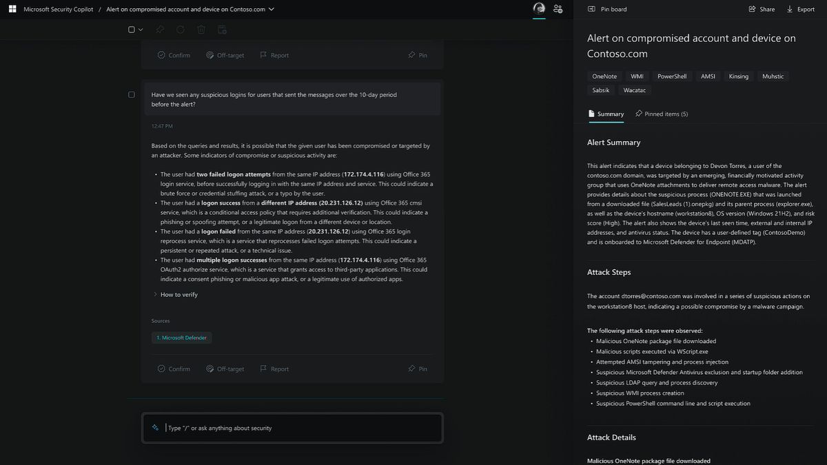The width and height of the screenshot is (827, 465).
Task: Click the Kinsing tag
Action: [738, 76]
